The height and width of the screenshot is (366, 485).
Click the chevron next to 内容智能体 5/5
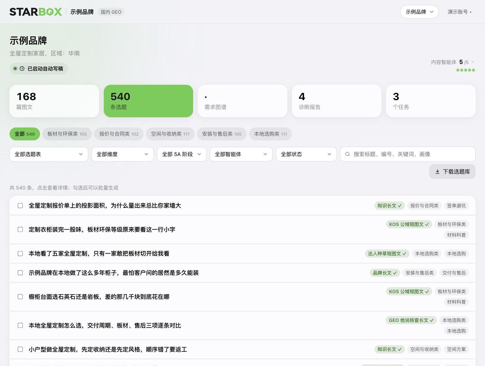click(473, 62)
